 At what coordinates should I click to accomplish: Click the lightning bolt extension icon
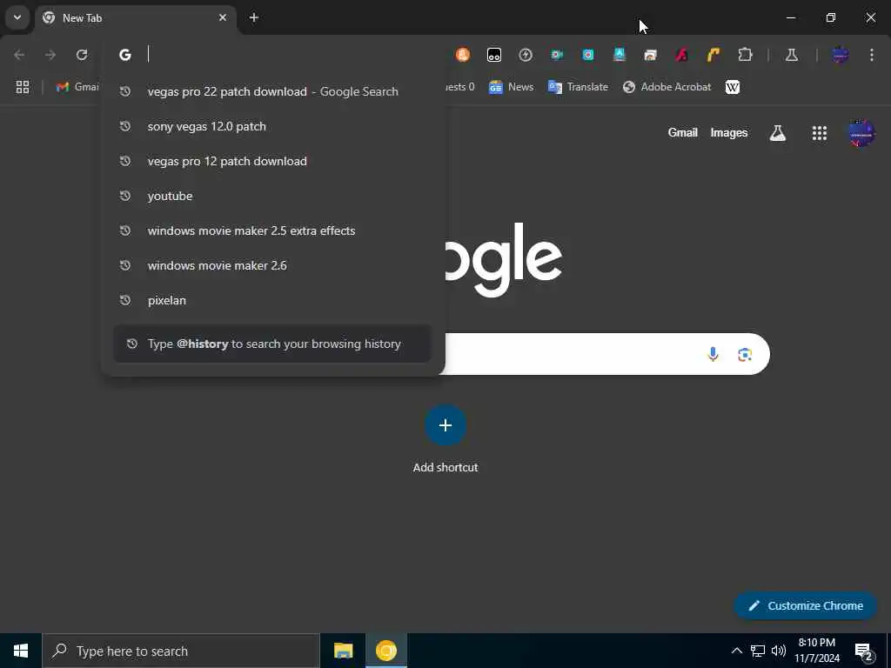(x=526, y=55)
